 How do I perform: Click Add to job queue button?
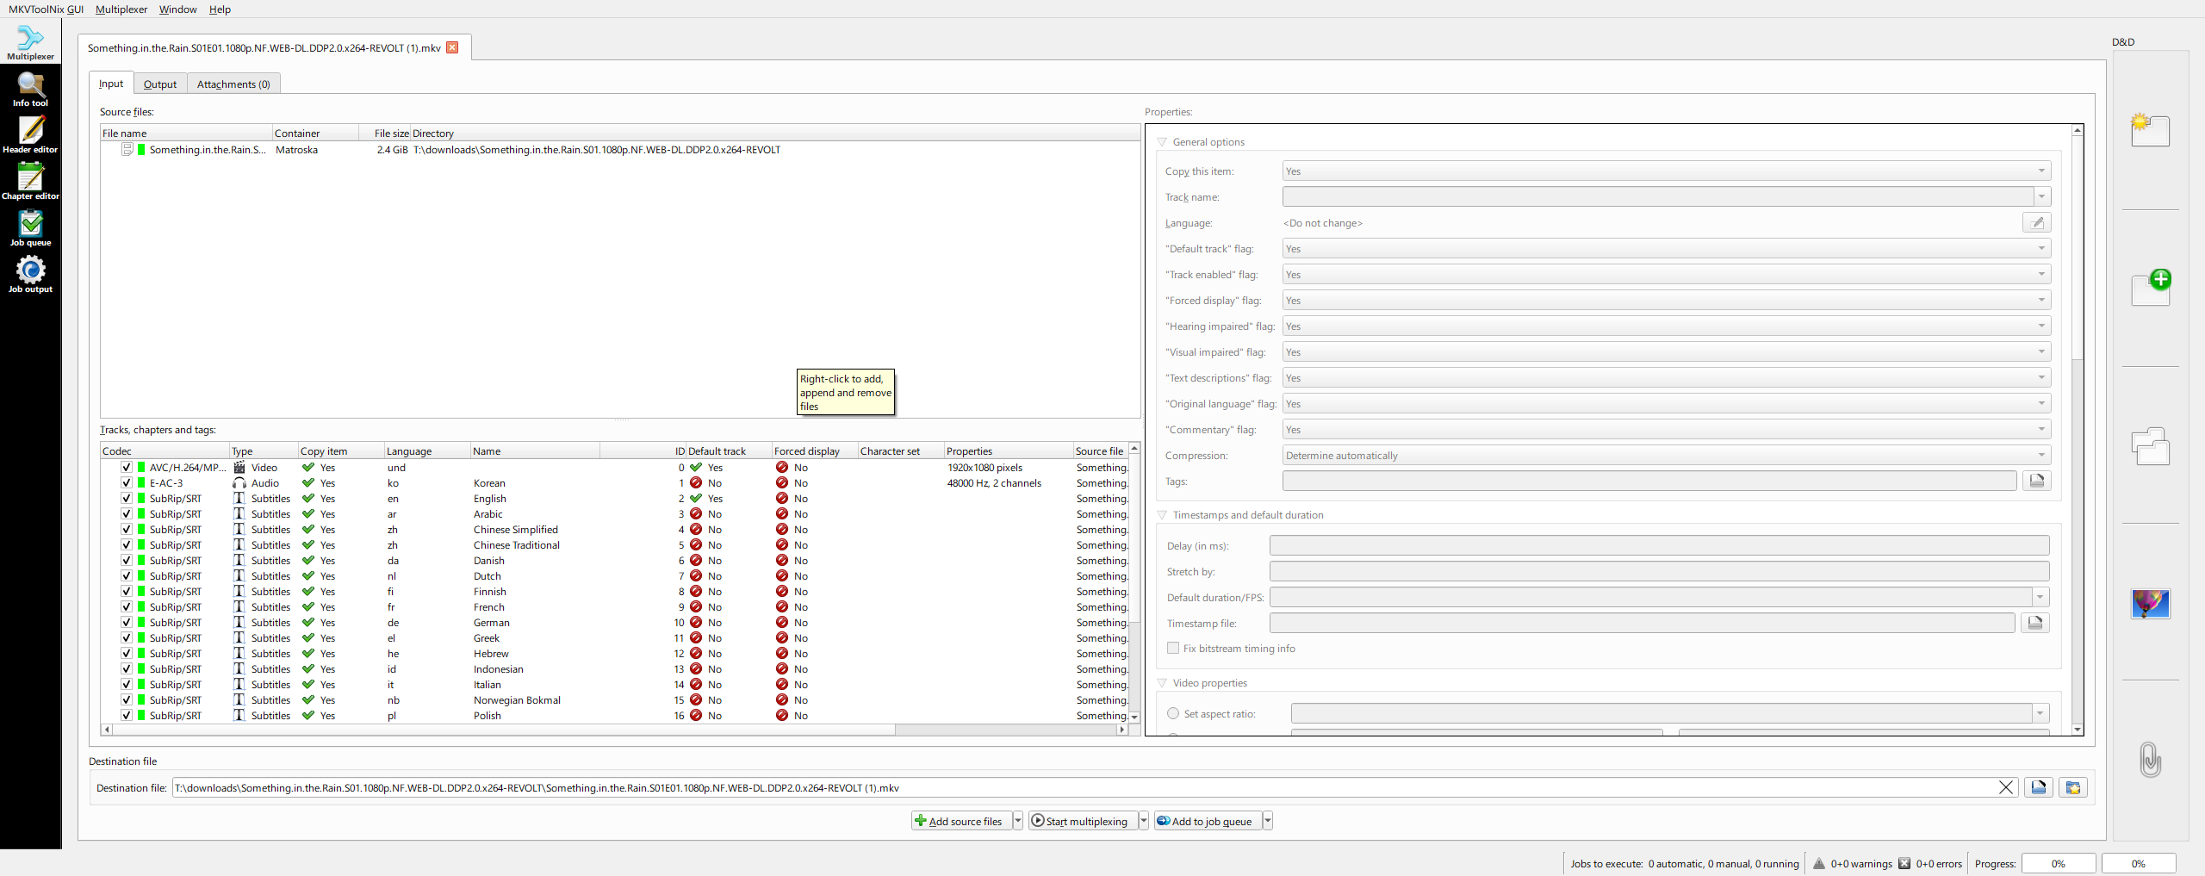coord(1208,821)
